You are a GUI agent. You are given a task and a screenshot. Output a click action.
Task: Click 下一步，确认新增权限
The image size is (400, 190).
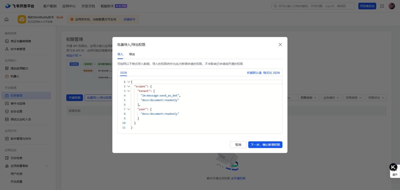click(x=265, y=145)
